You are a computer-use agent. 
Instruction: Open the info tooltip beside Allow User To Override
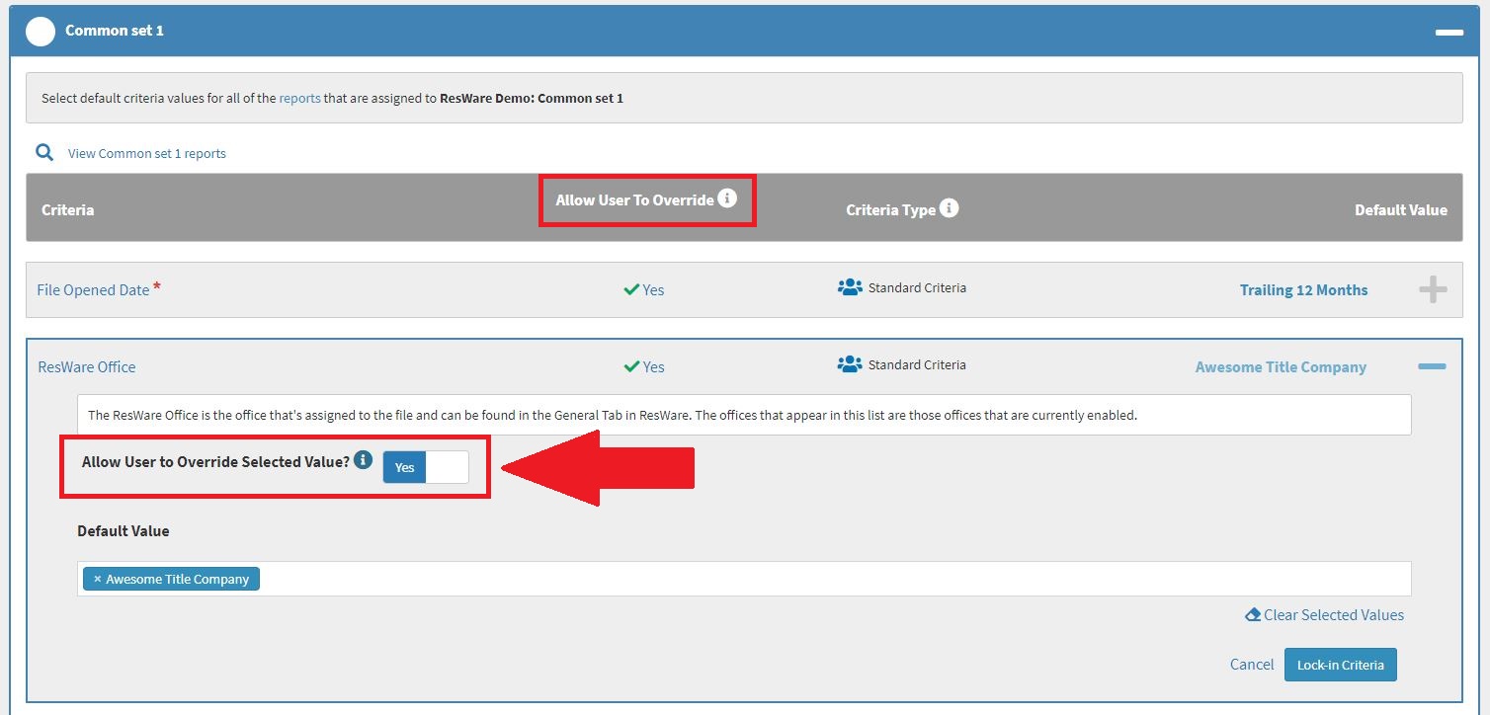[x=729, y=198]
